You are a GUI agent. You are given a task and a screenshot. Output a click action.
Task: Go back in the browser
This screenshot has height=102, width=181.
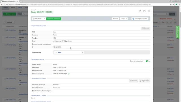point(2,5)
